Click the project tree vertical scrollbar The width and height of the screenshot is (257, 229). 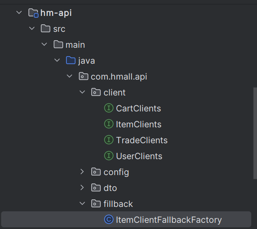coord(255,133)
